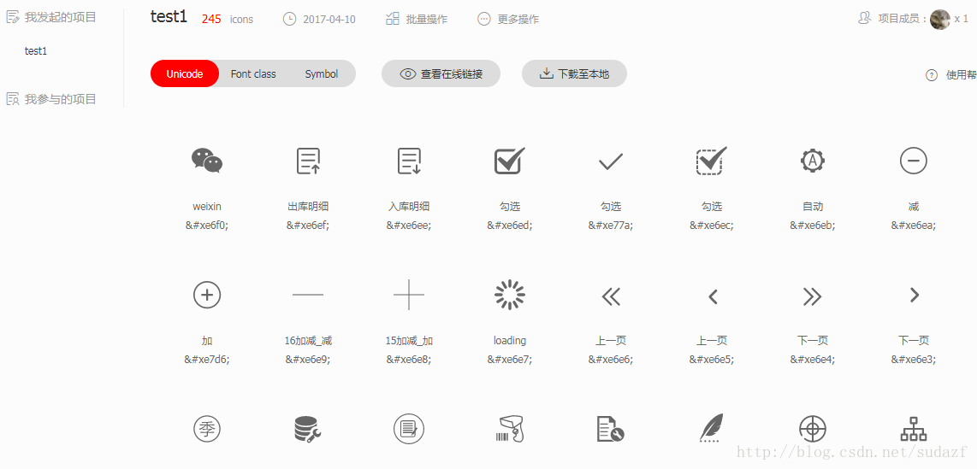This screenshot has height=469, width=977.
Task: Click the project member avatar
Action: (940, 20)
